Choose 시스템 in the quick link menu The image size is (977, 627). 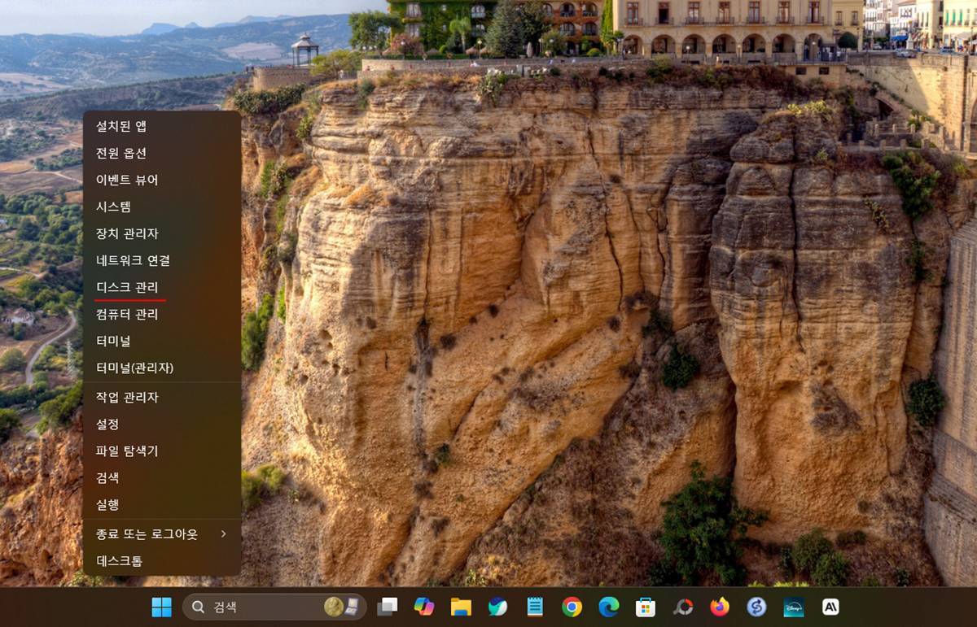tap(162, 207)
